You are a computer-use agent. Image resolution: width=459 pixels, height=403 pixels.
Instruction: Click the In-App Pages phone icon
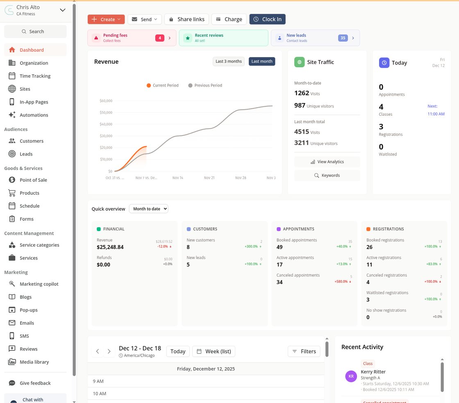[x=12, y=102]
